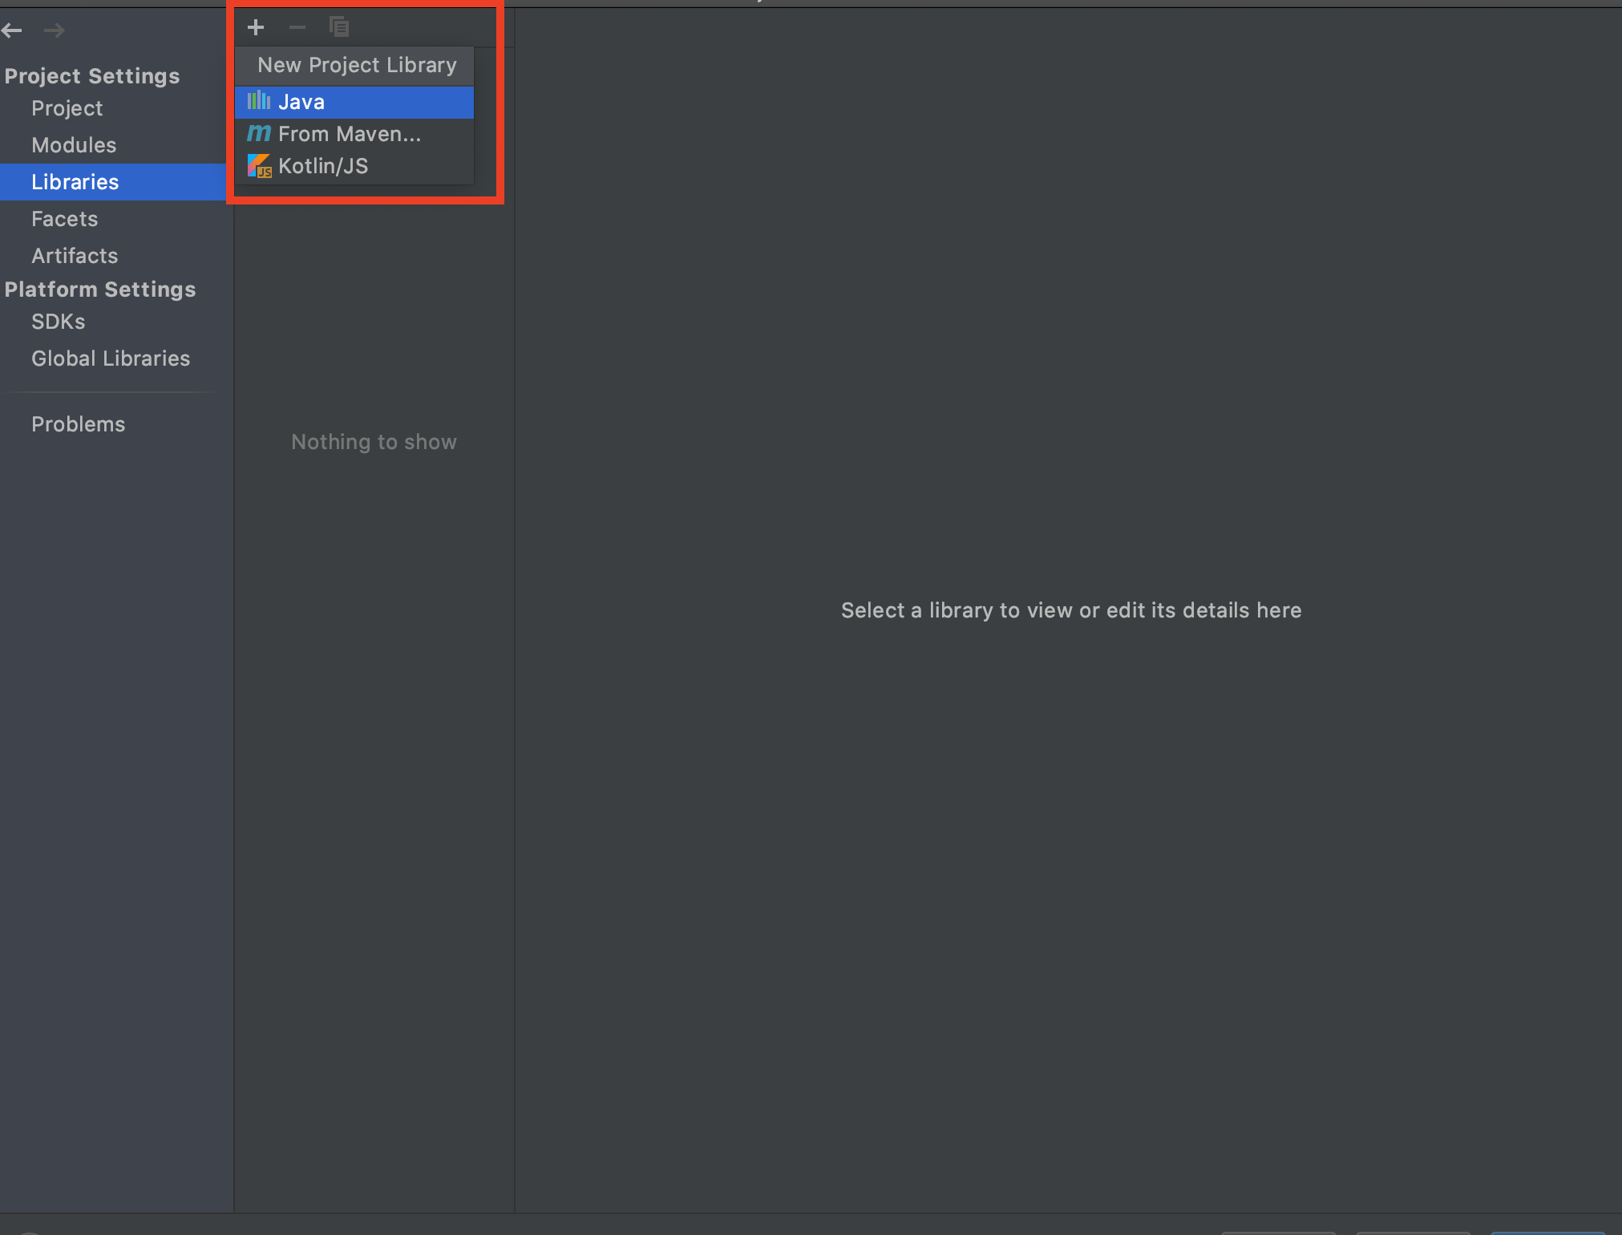This screenshot has height=1235, width=1622.
Task: Open the Project settings section
Action: pos(66,107)
